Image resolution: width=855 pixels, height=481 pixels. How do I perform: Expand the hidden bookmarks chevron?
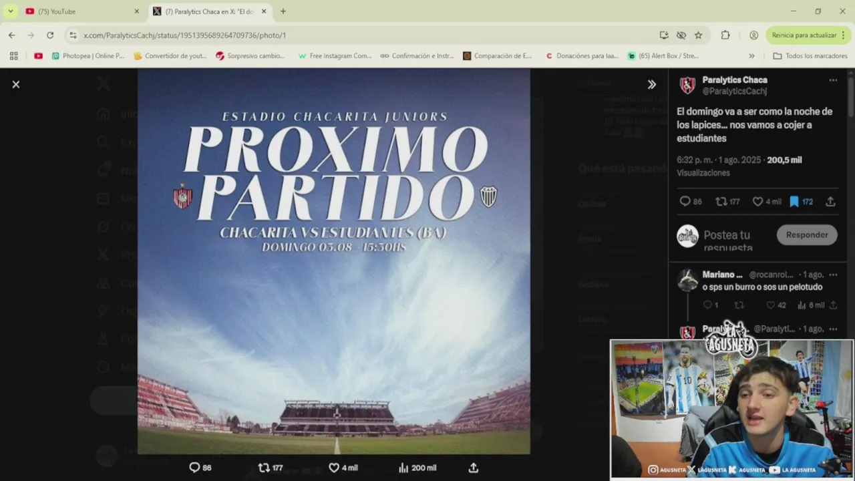[751, 55]
